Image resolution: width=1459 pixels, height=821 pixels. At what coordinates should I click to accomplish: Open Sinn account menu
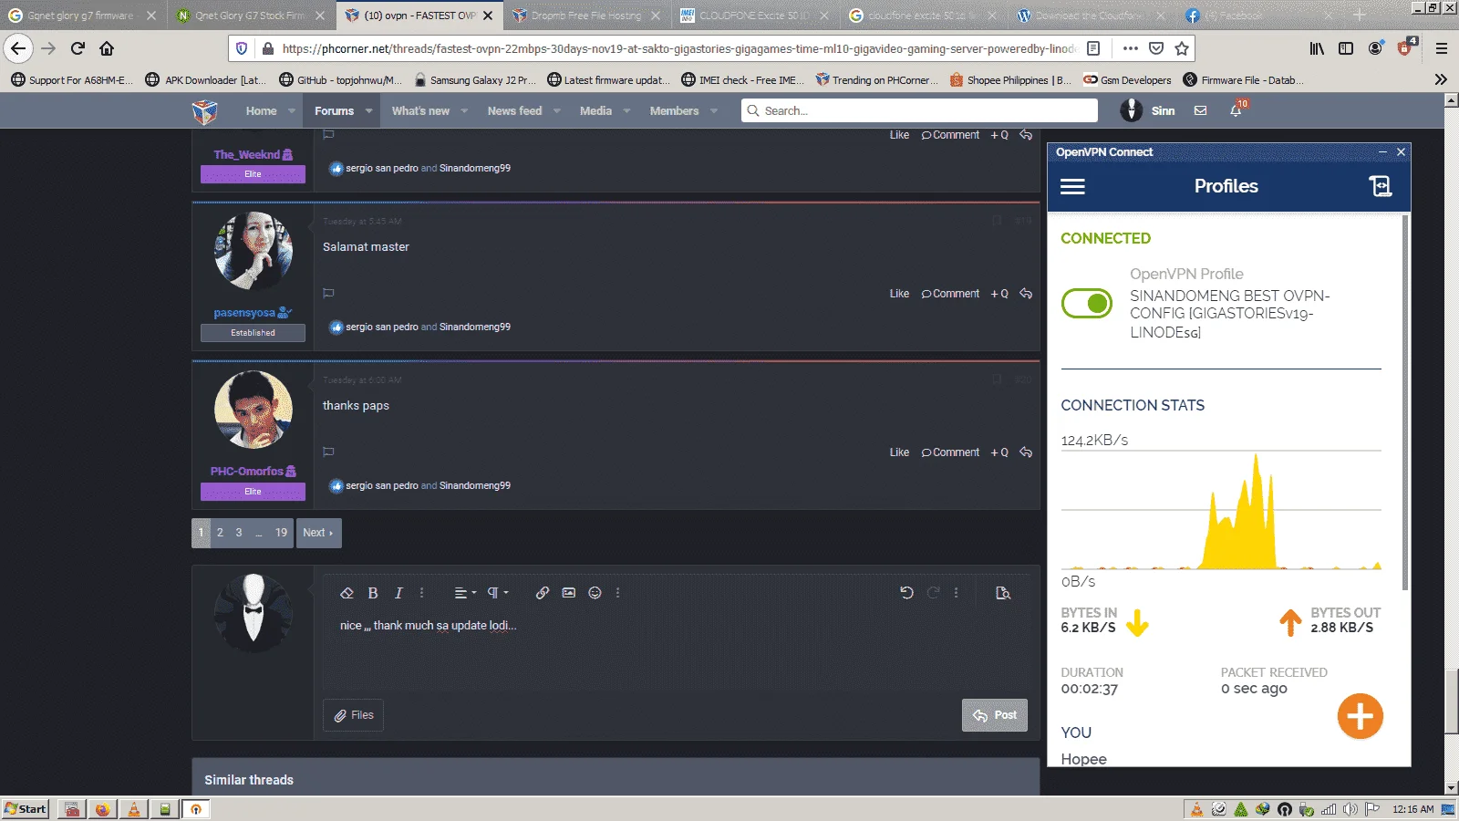point(1148,110)
